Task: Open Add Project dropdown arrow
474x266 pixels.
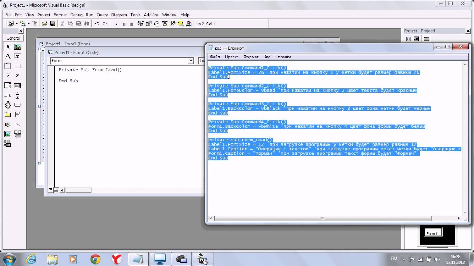Action: tap(16, 24)
